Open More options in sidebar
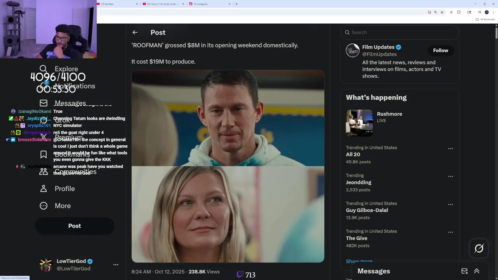The image size is (498, 280). 55,206
